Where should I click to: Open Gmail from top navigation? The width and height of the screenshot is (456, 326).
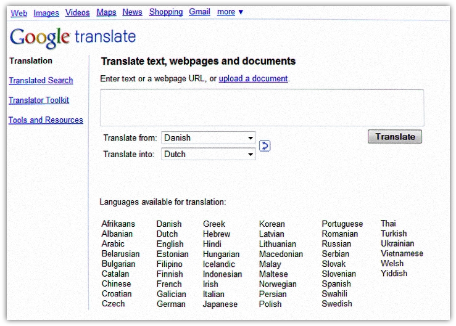point(199,12)
